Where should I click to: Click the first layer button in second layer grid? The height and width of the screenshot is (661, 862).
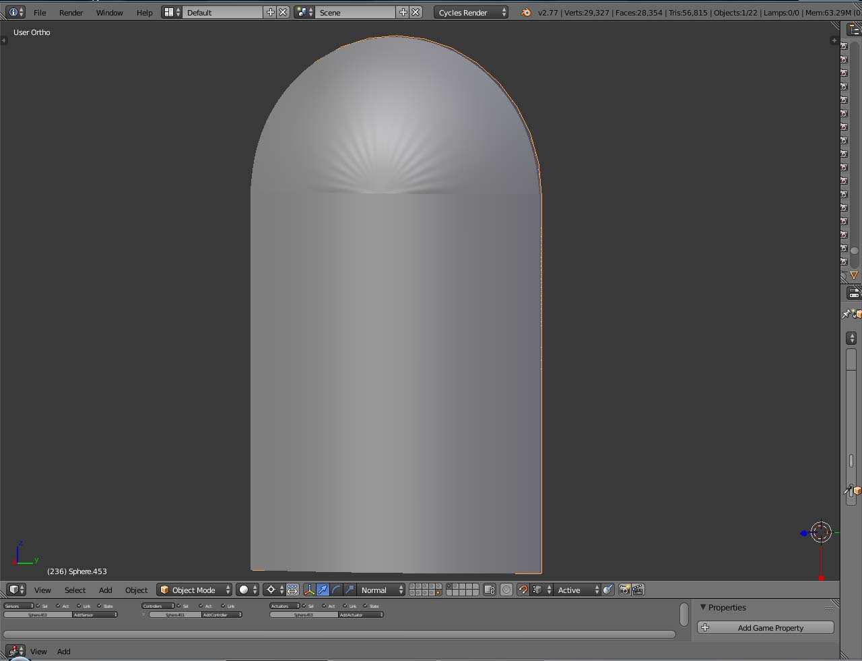(x=449, y=586)
